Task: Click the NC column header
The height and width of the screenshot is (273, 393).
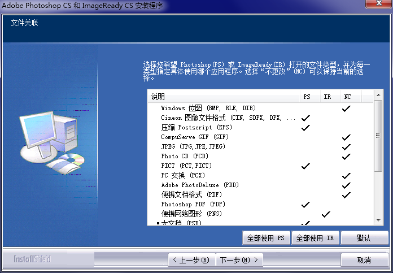Action: pyautogui.click(x=351, y=97)
